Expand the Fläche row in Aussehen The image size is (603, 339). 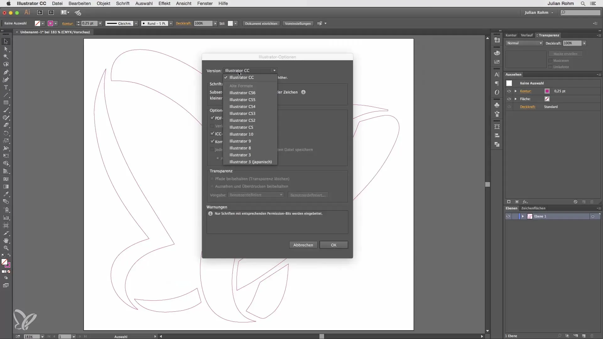pos(516,99)
